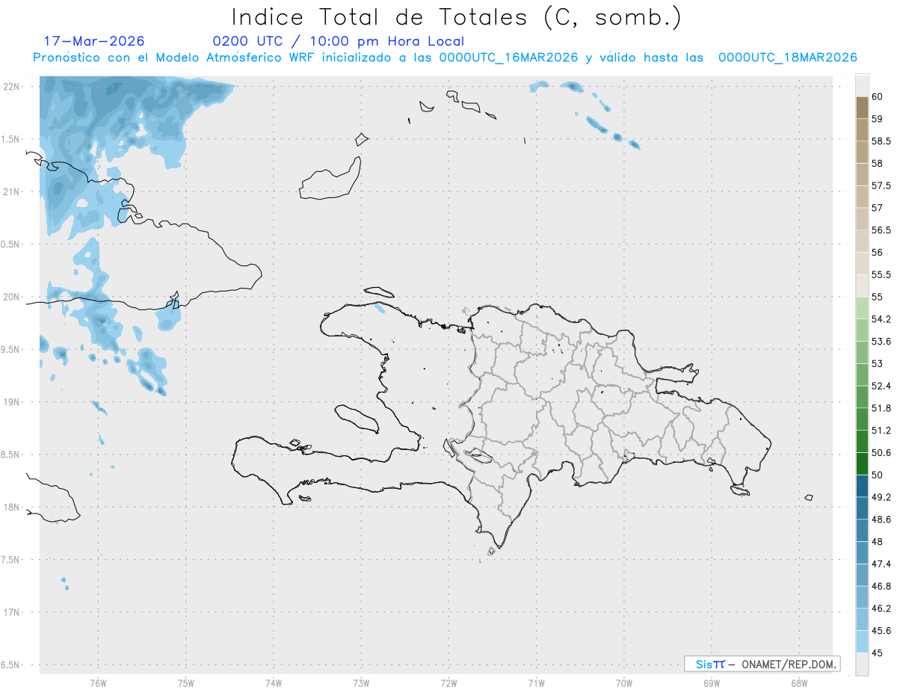Click the colorbar value "60"
Image resolution: width=897 pixels, height=693 pixels.
point(877,96)
